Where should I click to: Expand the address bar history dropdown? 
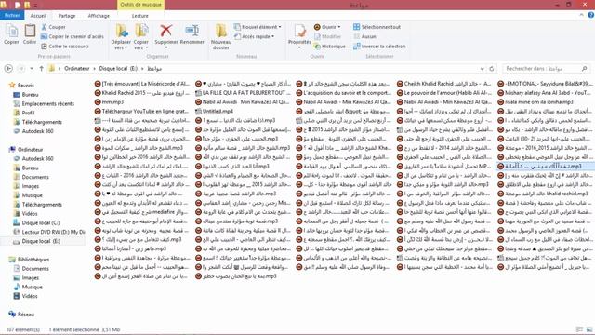coord(482,69)
